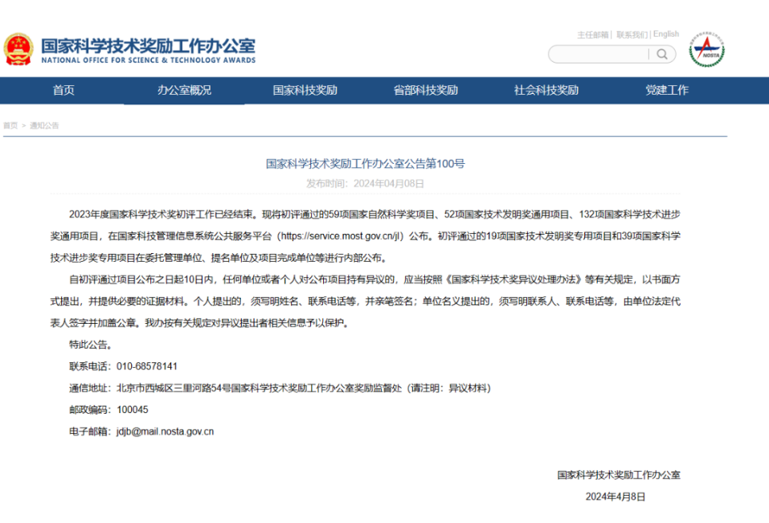The width and height of the screenshot is (769, 523).
Task: Click the service.most.gov.cn/jl URL text
Action: [x=342, y=236]
